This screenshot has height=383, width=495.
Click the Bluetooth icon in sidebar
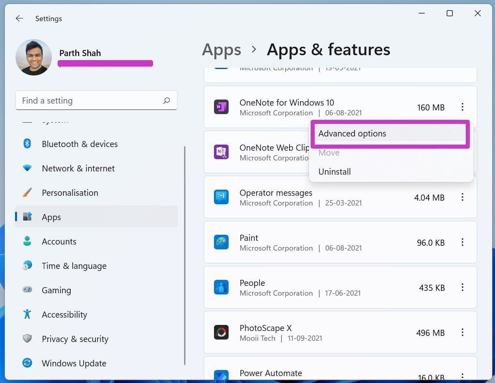coord(27,144)
